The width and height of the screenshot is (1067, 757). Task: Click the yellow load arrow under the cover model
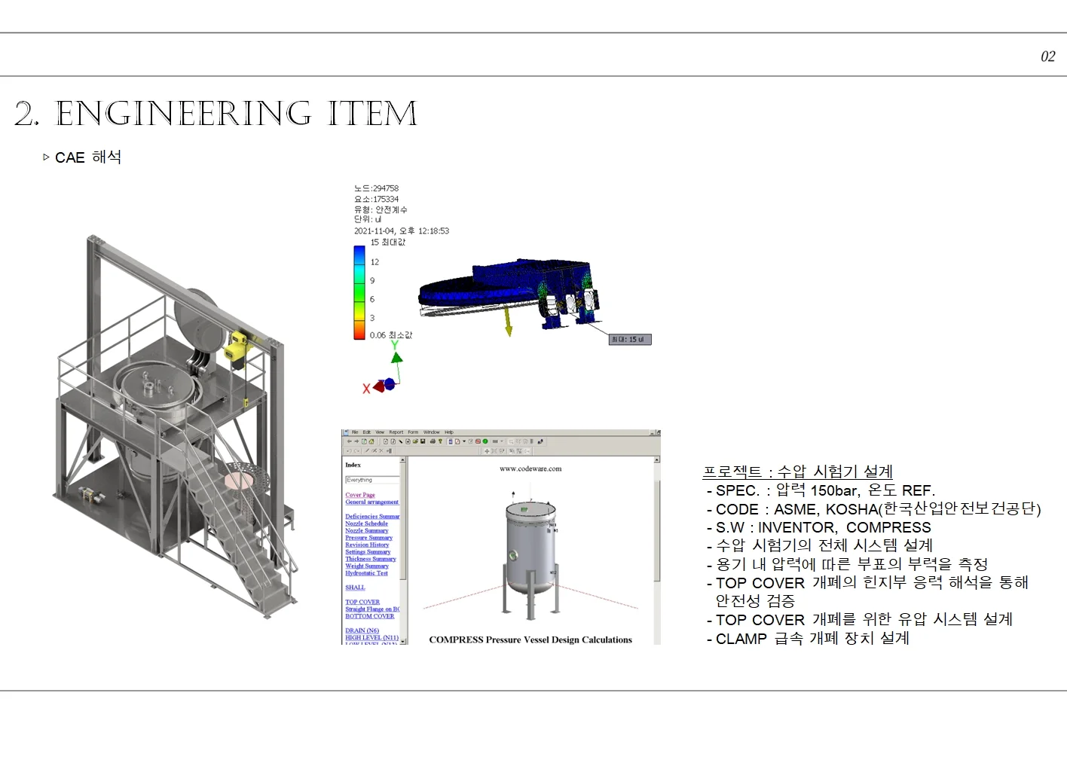click(x=508, y=321)
